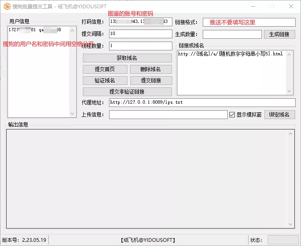Viewport: 301px width, 246px height.
Task: Click the 提交链接 button
Action: (151, 80)
